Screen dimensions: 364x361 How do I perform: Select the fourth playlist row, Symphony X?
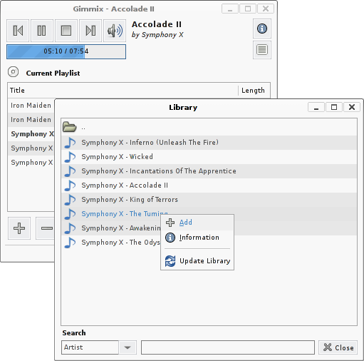point(31,148)
